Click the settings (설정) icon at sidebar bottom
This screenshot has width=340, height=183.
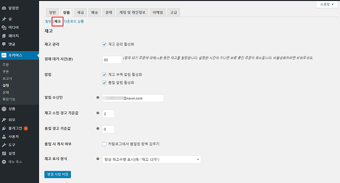[x=4, y=153]
